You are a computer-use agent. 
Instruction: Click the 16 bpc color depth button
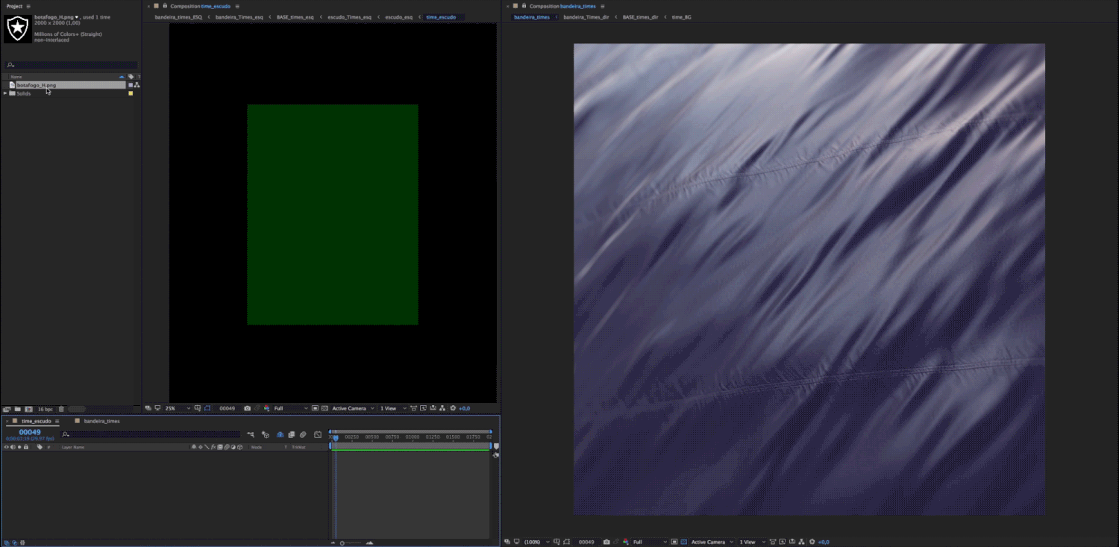pyautogui.click(x=44, y=409)
